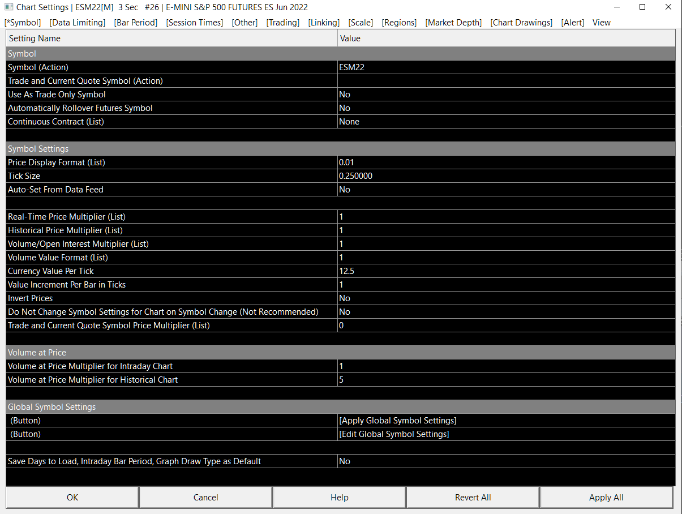Open the [Market Depth] tab
Screen dimensions: 682x514
point(453,23)
